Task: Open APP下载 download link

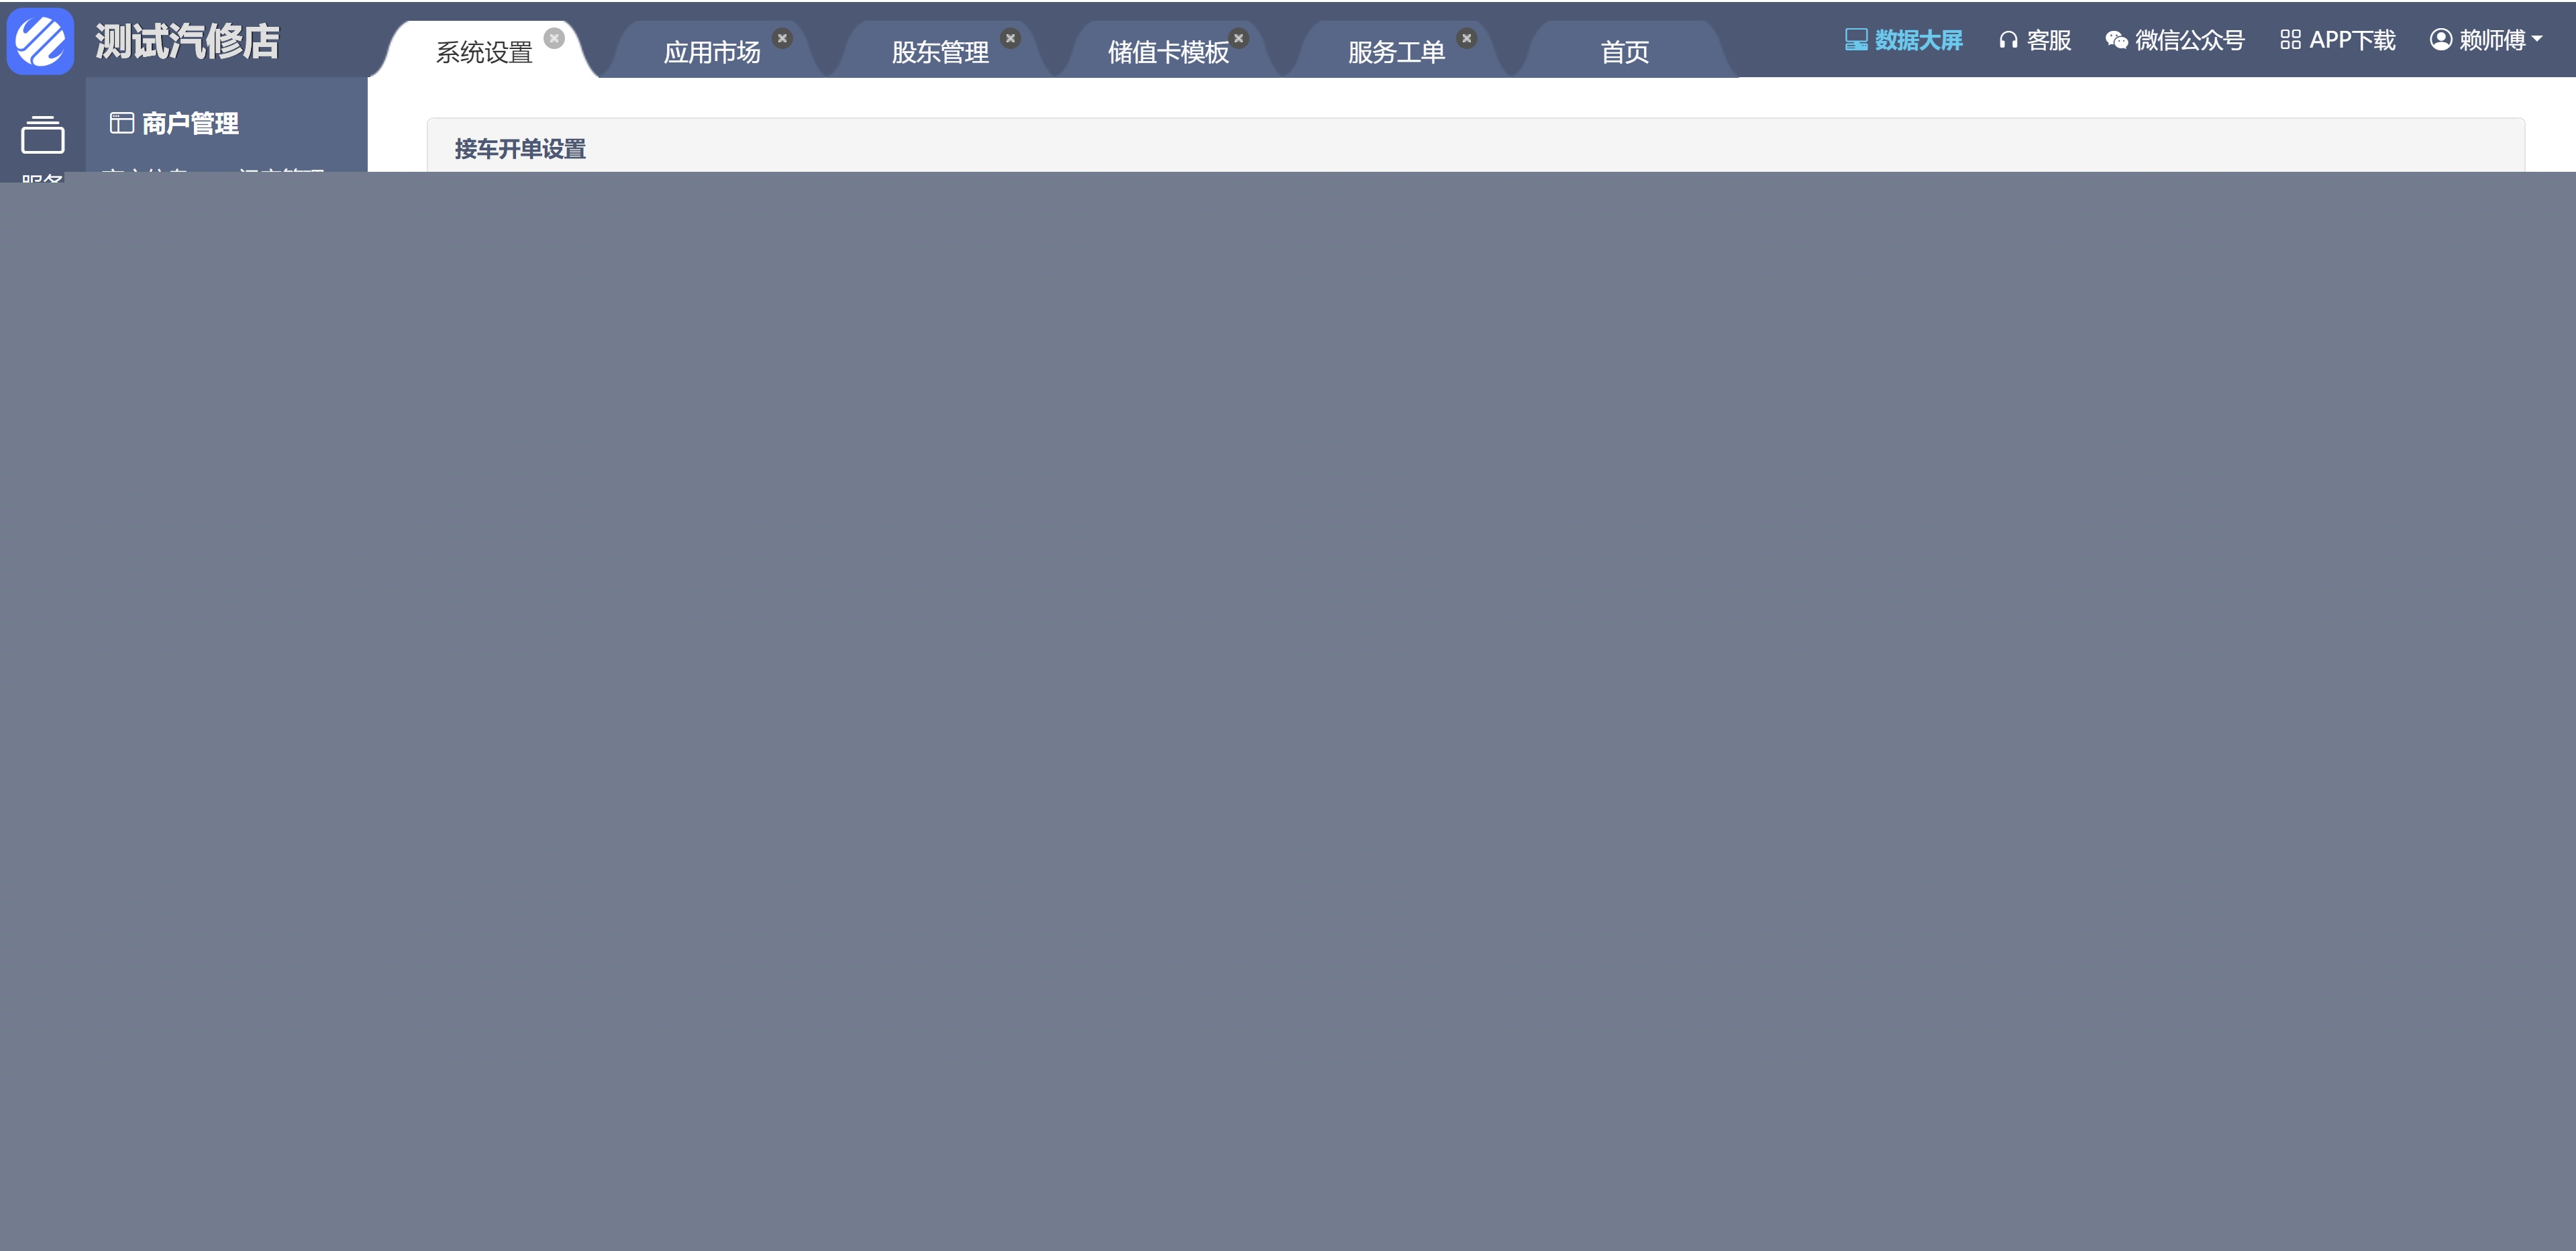Action: (2337, 40)
